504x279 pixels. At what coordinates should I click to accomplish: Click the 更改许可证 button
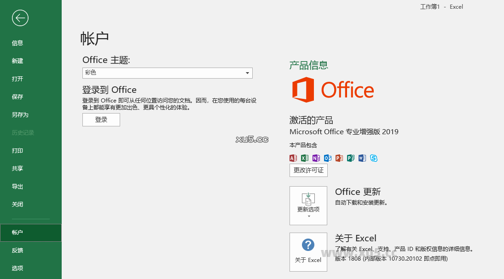pyautogui.click(x=308, y=170)
